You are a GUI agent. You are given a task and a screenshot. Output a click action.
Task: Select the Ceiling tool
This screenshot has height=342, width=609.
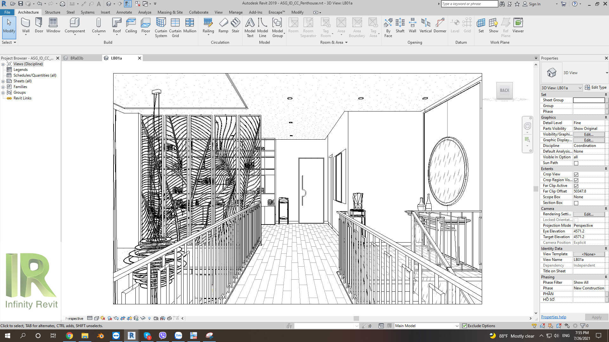click(x=131, y=25)
